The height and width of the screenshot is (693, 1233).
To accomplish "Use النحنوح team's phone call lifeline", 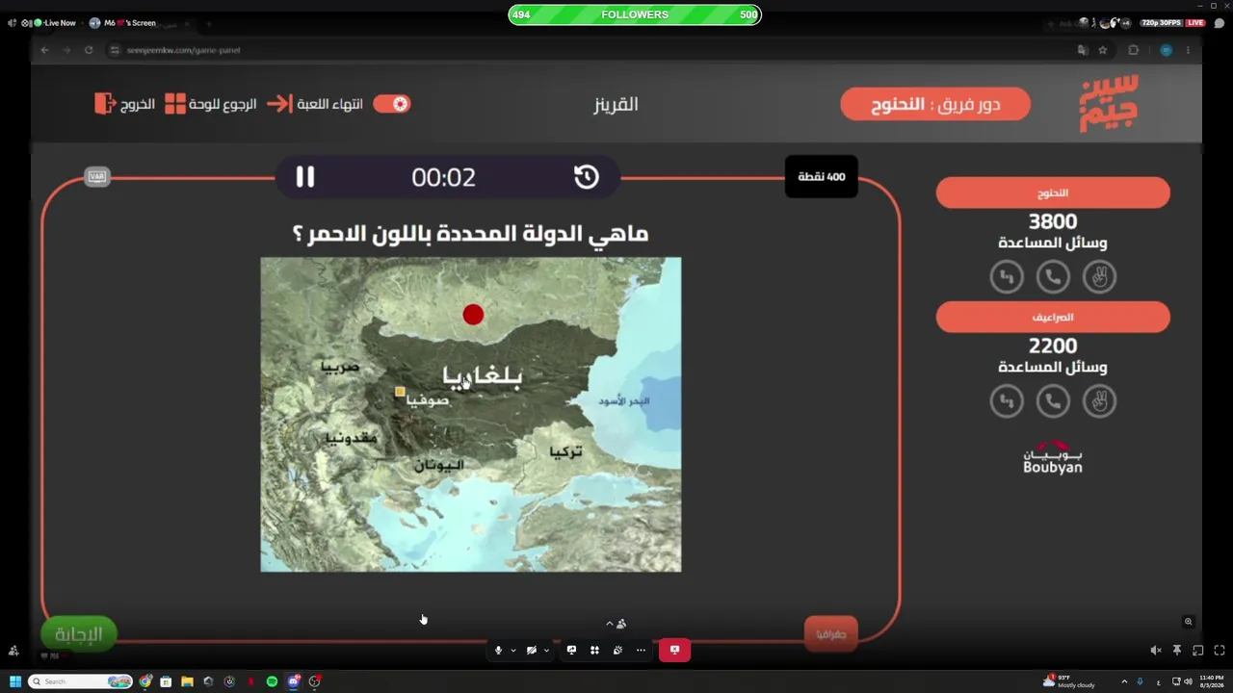I will [x=1053, y=277].
